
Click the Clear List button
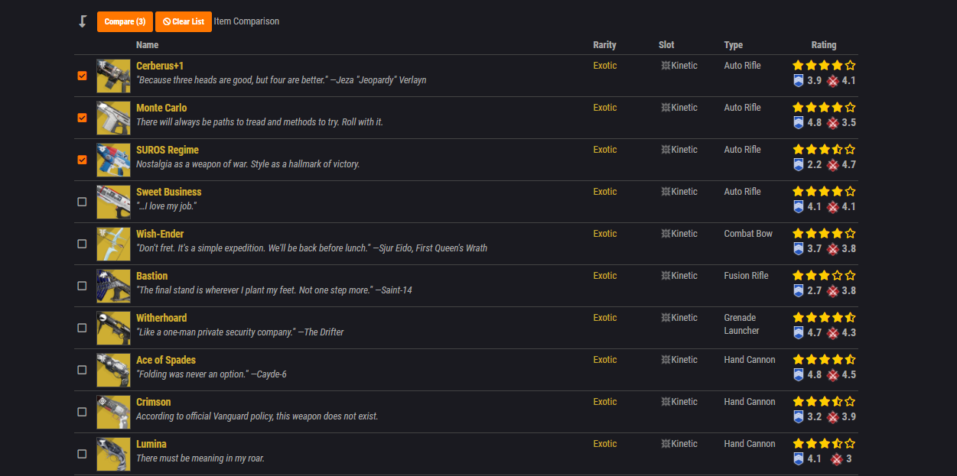(x=184, y=21)
